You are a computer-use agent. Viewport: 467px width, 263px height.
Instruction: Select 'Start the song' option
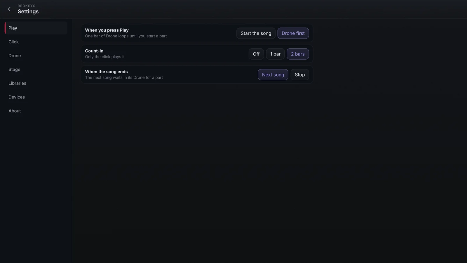tap(256, 33)
